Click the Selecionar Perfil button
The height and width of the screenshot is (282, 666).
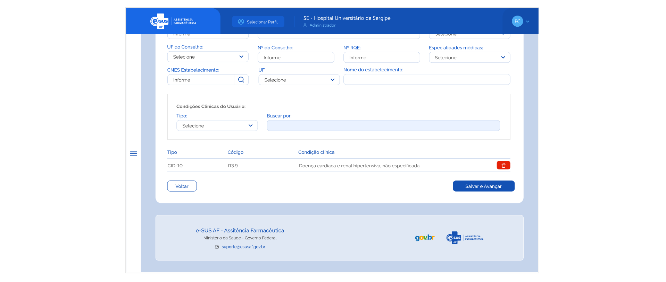point(258,21)
